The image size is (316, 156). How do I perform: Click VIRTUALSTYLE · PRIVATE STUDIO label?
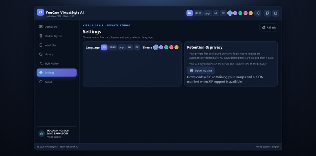107,25
